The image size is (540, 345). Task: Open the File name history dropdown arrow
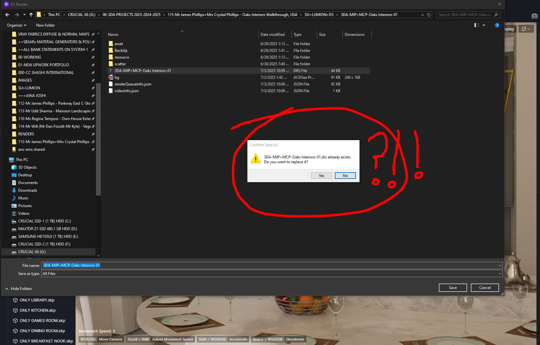pyautogui.click(x=500, y=265)
